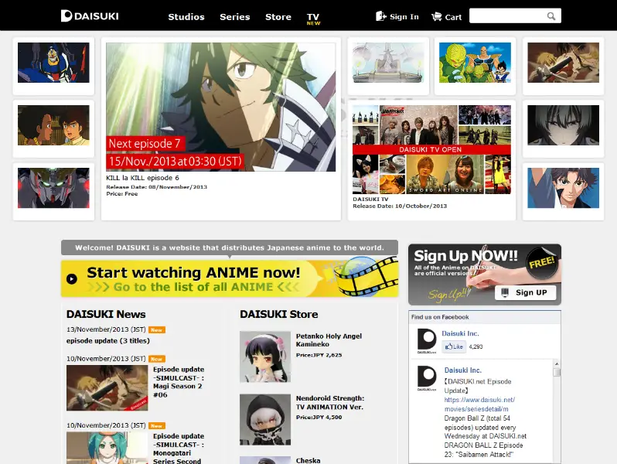Click the Start watching ANIME now banner
The width and height of the screenshot is (617, 464).
pyautogui.click(x=230, y=278)
